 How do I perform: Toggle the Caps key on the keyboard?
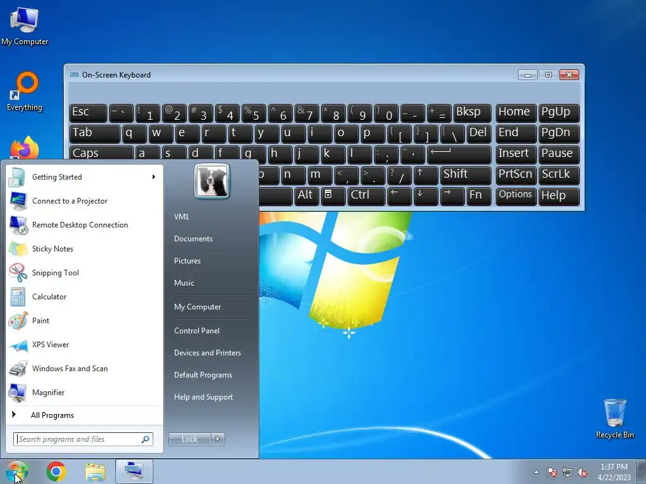tap(102, 153)
